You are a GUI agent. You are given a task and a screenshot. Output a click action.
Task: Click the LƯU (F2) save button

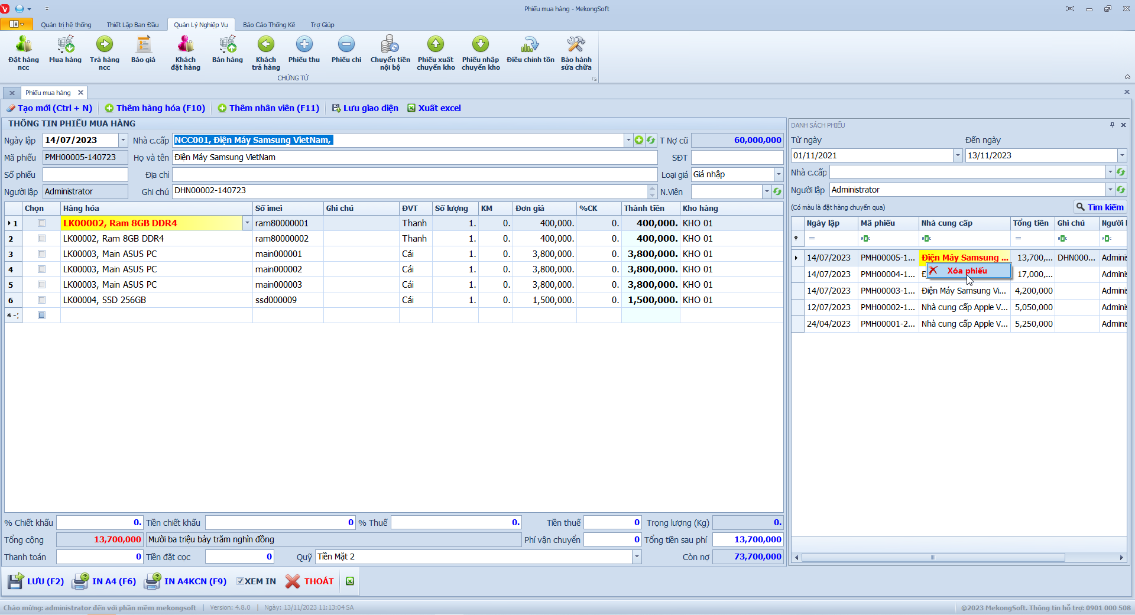[37, 581]
